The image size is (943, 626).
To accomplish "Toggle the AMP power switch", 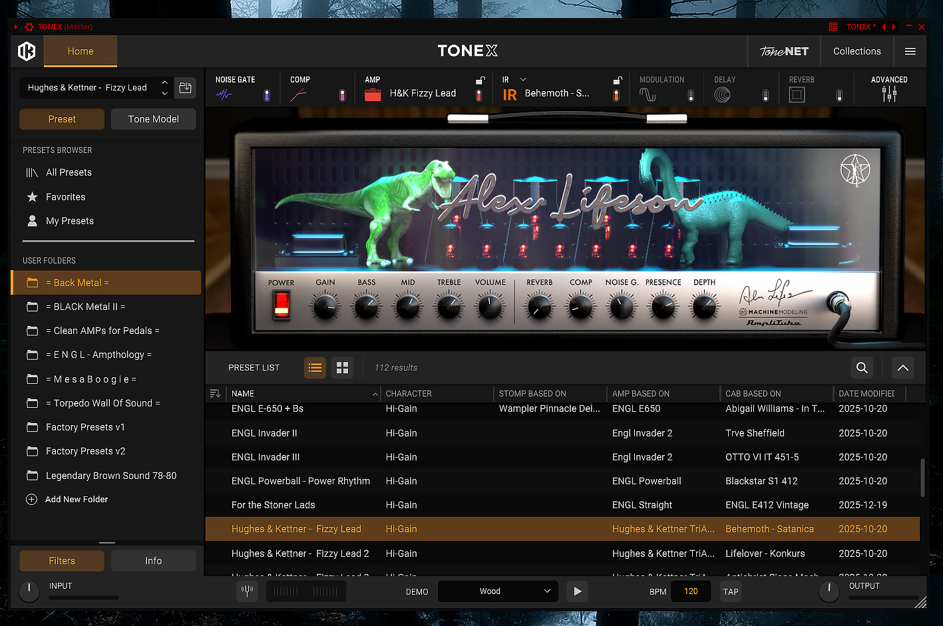I will 478,95.
